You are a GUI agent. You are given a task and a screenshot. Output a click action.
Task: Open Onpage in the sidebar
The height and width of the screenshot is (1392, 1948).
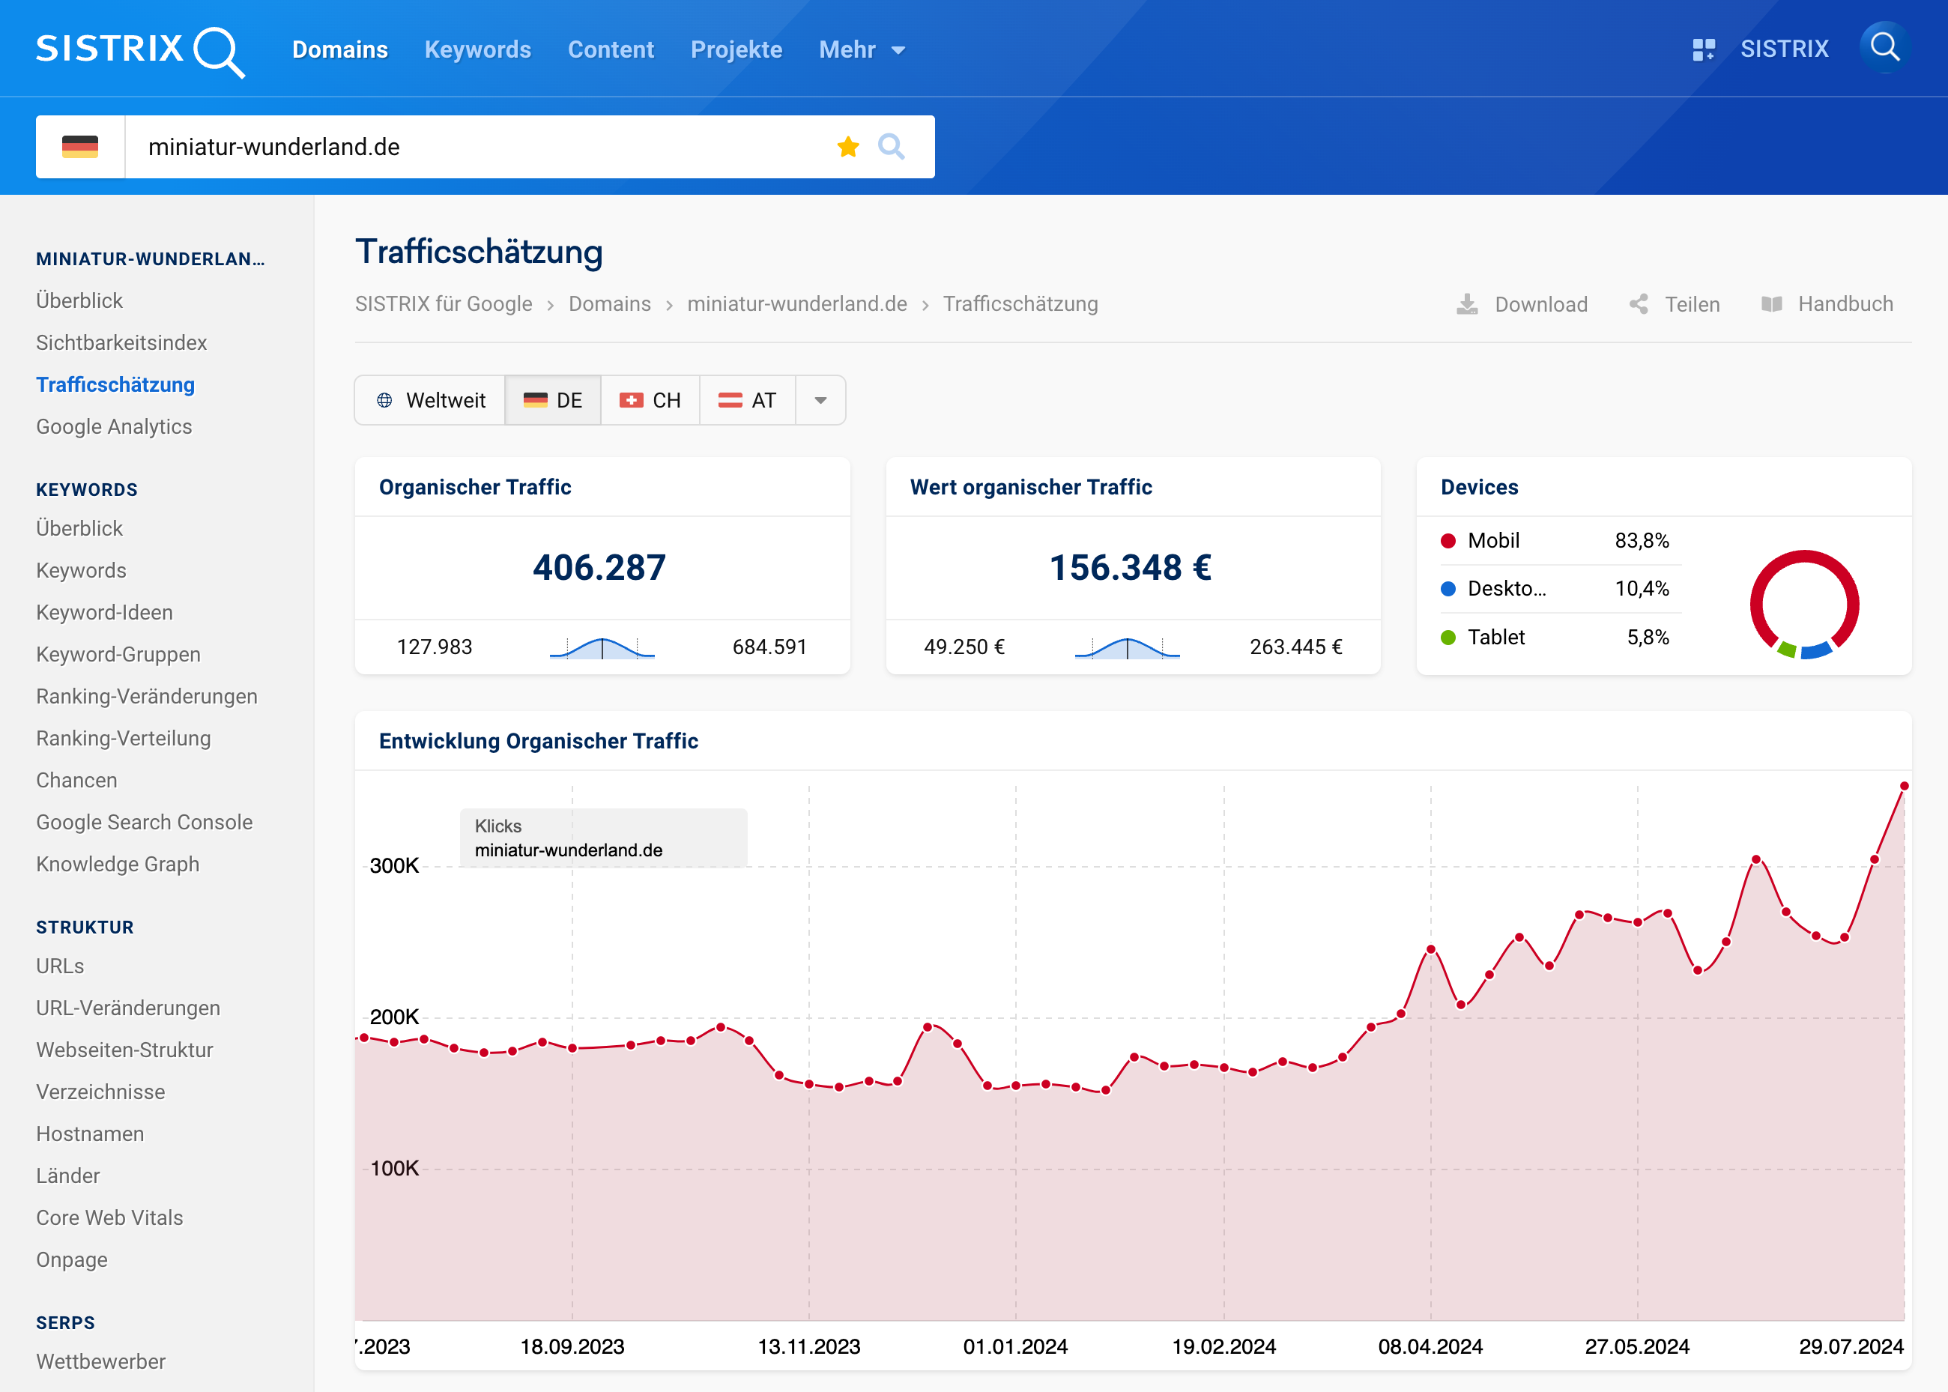point(72,1261)
